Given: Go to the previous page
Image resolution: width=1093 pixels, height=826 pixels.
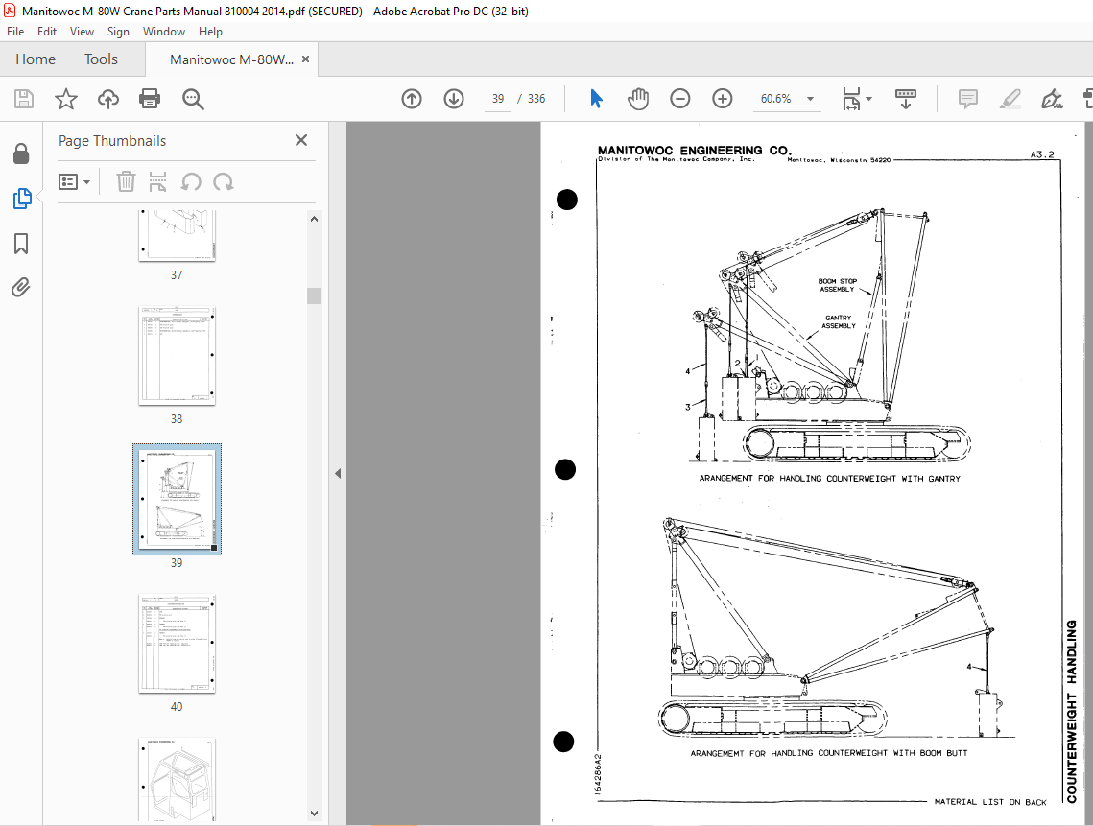Looking at the screenshot, I should [412, 99].
